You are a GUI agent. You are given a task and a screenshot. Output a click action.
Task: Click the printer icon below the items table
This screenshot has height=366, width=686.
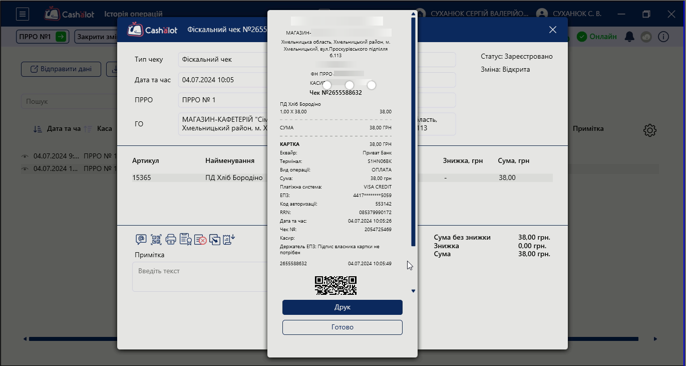pyautogui.click(x=171, y=240)
